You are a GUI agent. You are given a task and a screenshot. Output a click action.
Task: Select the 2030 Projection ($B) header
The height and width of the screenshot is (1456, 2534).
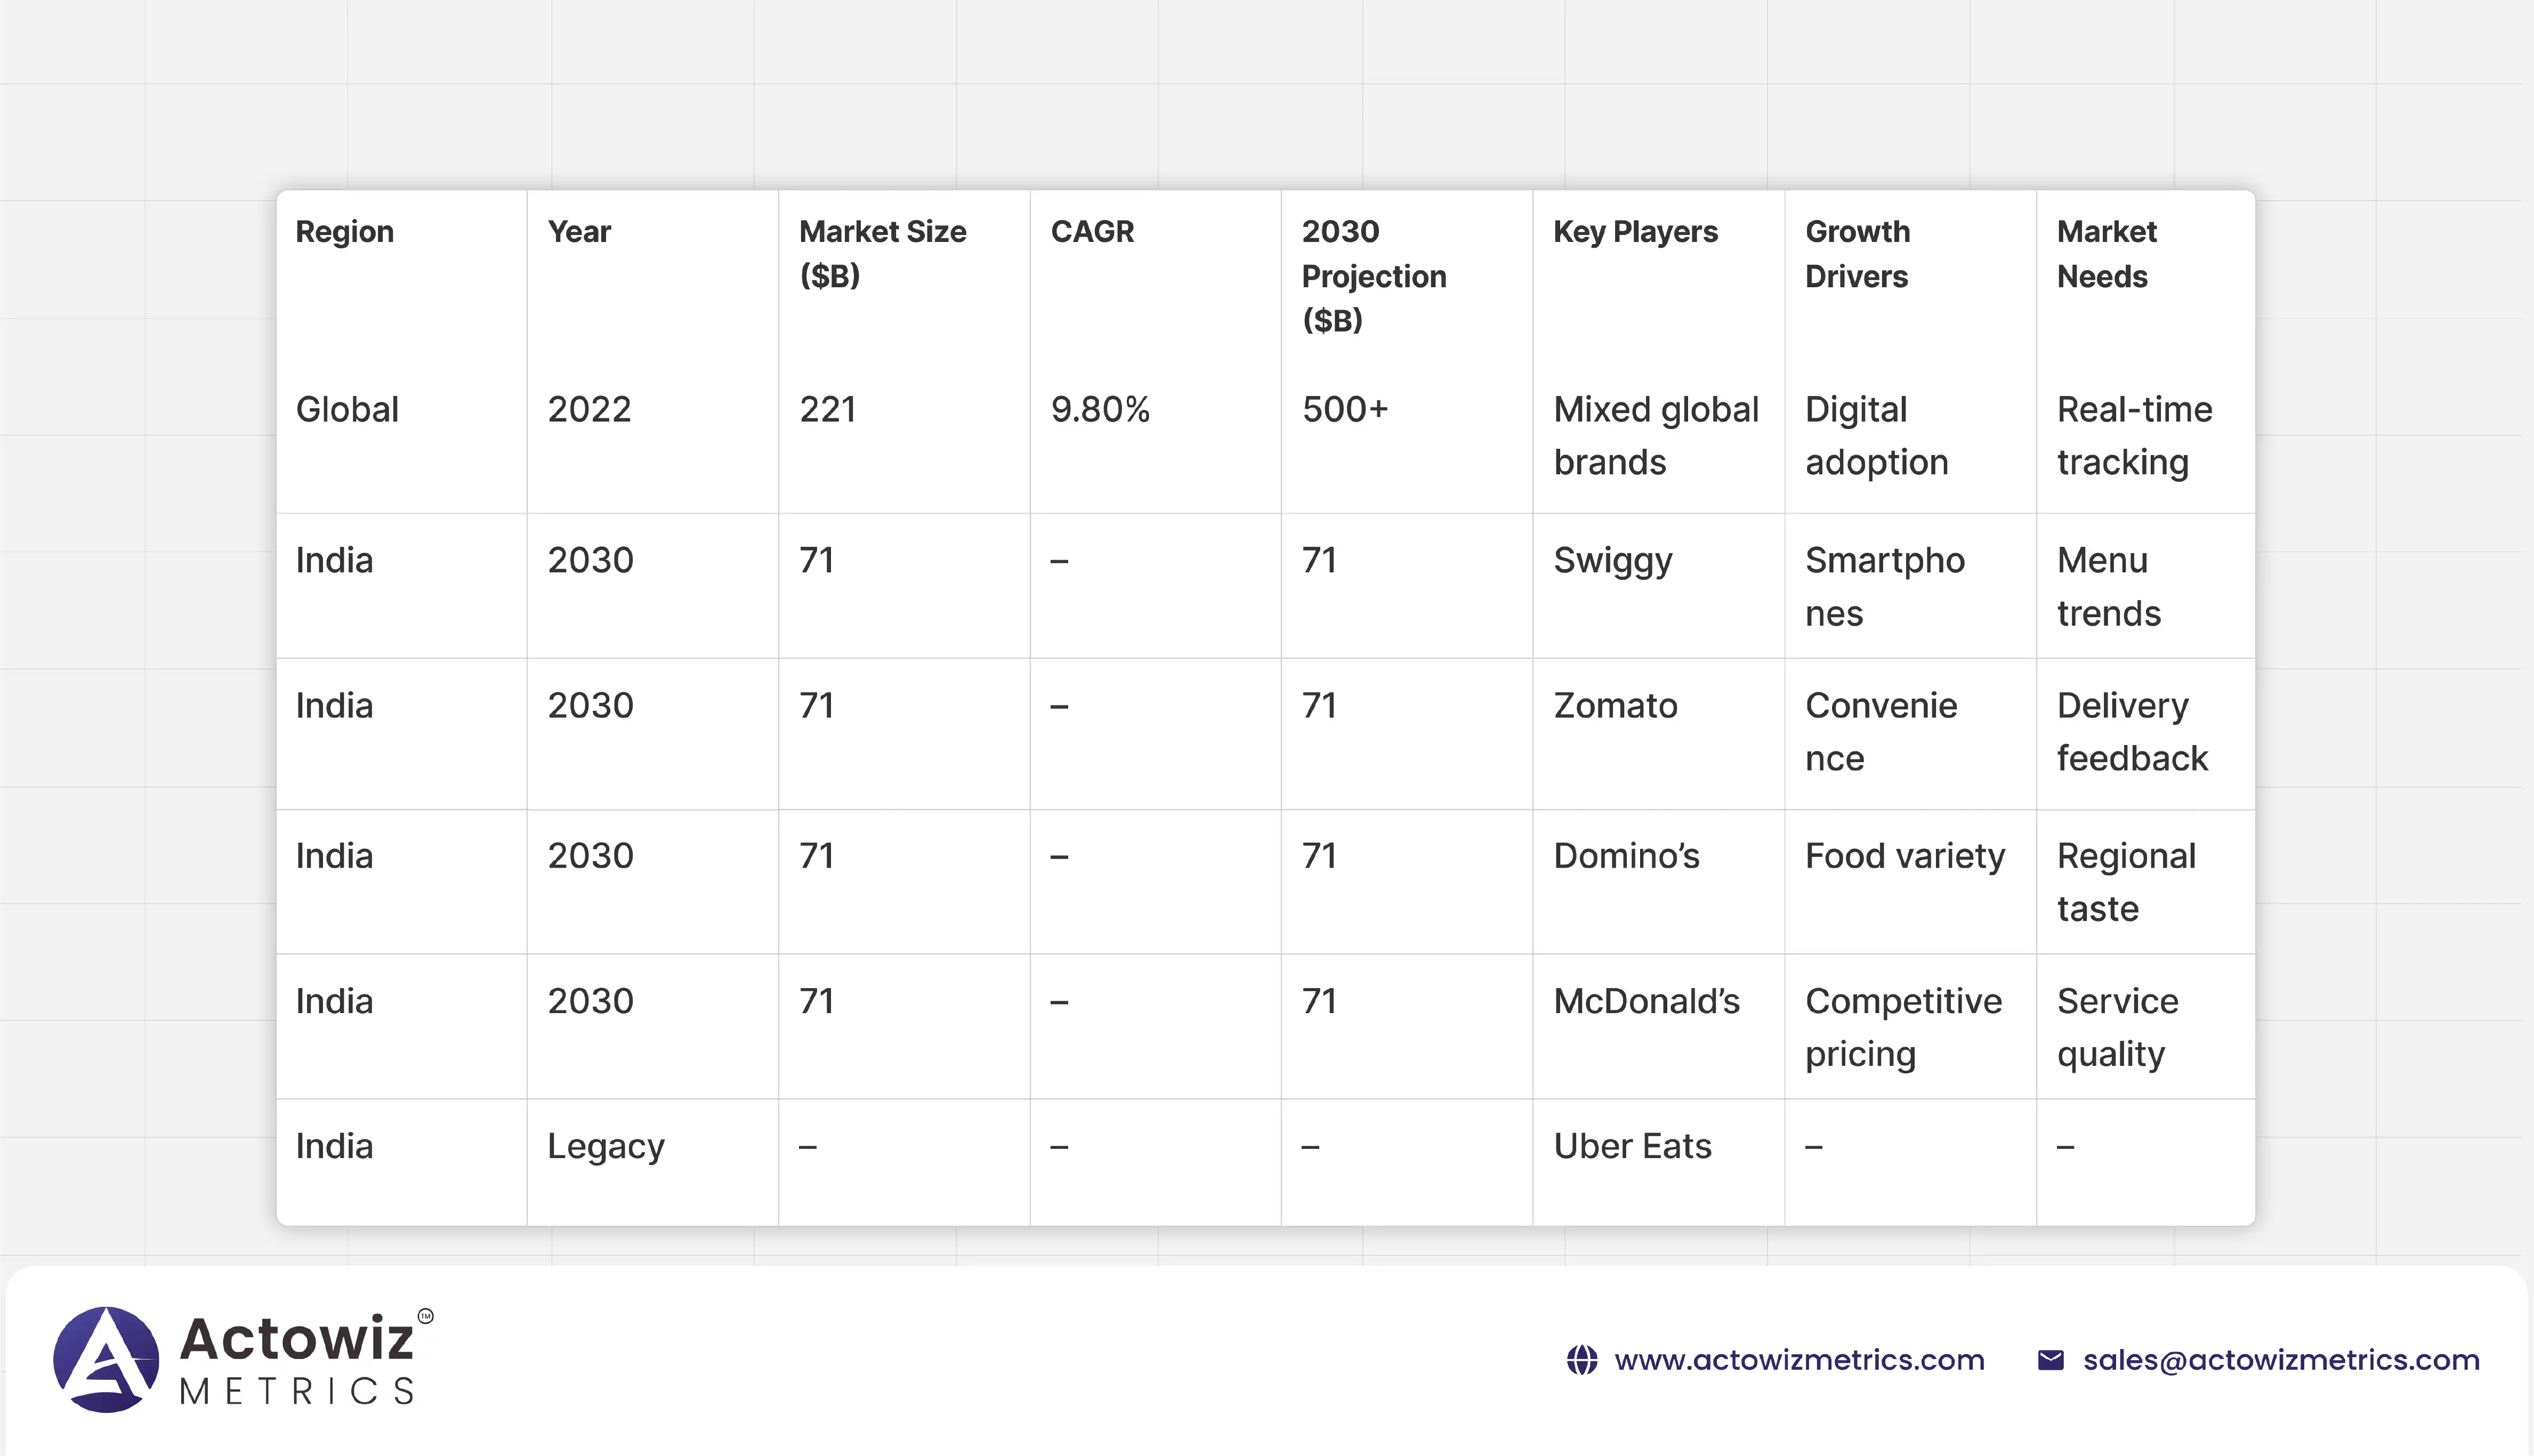1373,276
